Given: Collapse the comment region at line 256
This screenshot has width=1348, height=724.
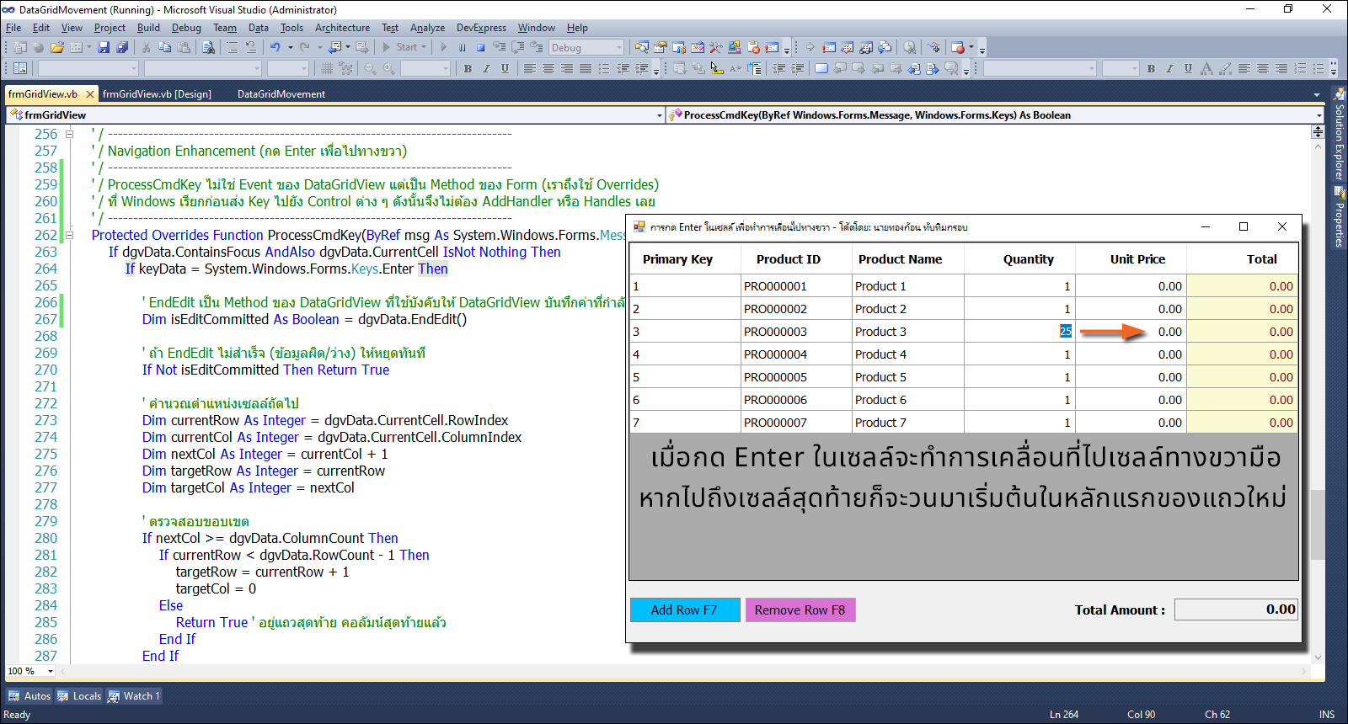Looking at the screenshot, I should (70, 134).
